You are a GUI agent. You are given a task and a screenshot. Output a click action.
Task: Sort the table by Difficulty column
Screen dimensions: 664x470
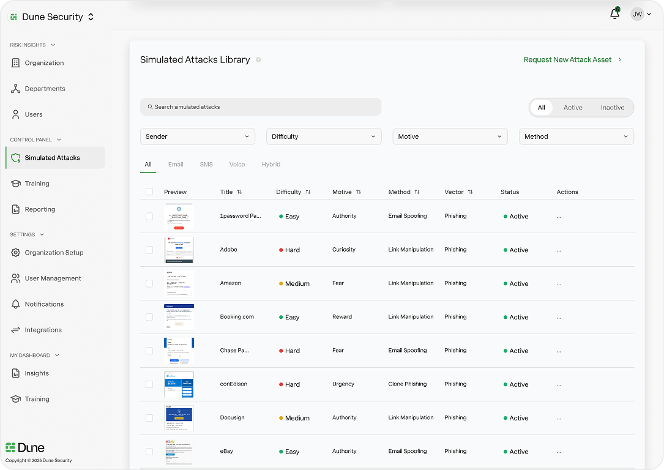(308, 192)
